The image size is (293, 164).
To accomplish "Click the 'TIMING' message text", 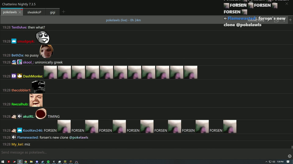I will coord(54,117).
